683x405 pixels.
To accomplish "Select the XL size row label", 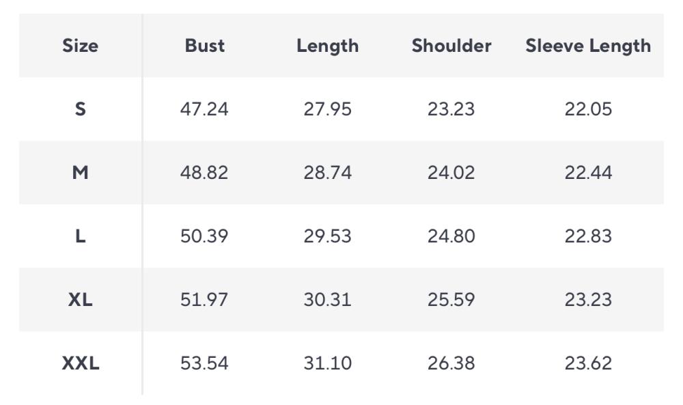I will (x=81, y=300).
